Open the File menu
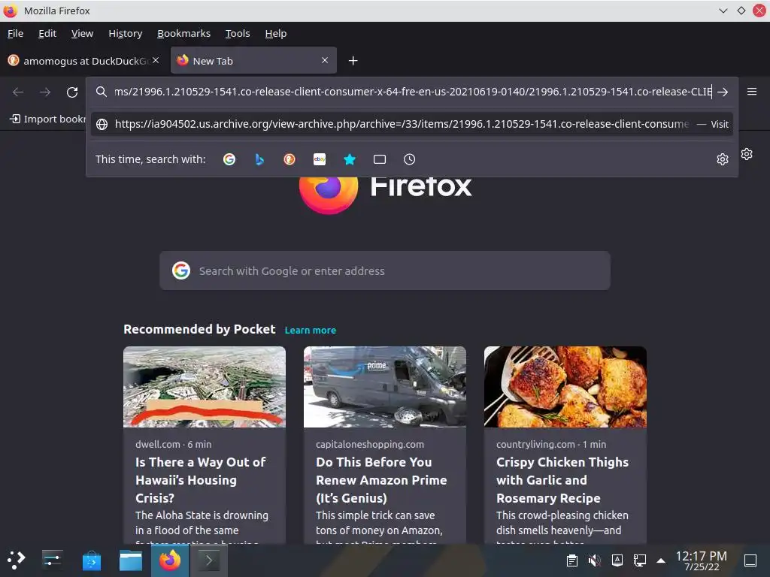Image resolution: width=770 pixels, height=577 pixels. click(15, 33)
